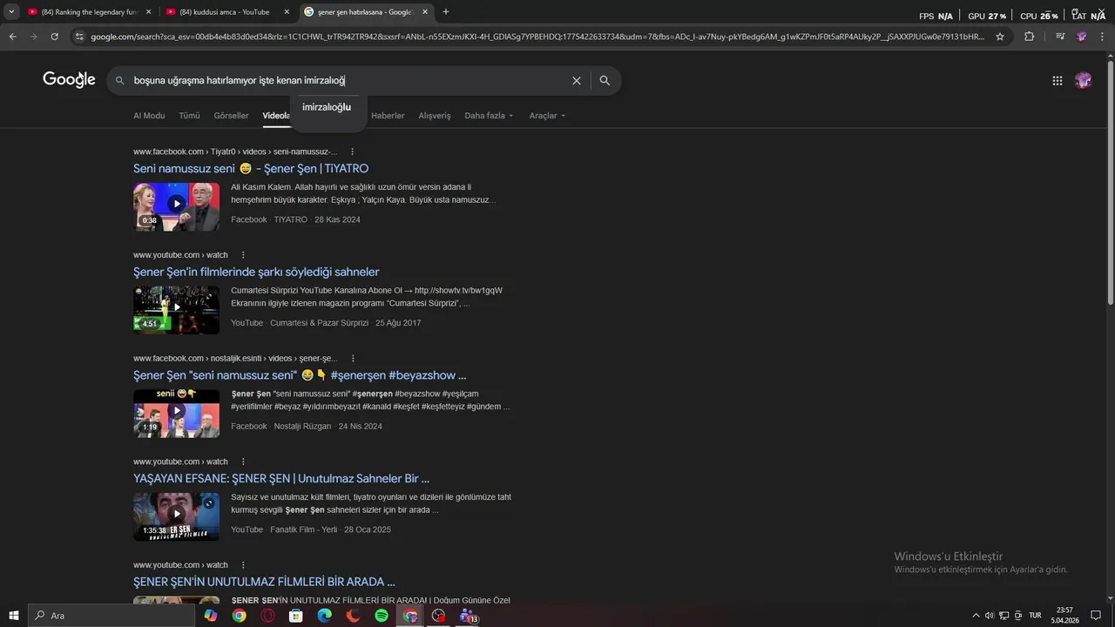Open Spotify from the taskbar
1115x627 pixels.
(382, 616)
